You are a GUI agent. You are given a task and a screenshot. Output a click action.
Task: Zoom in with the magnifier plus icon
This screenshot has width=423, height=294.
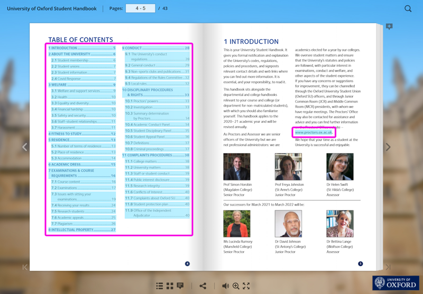[236, 286]
